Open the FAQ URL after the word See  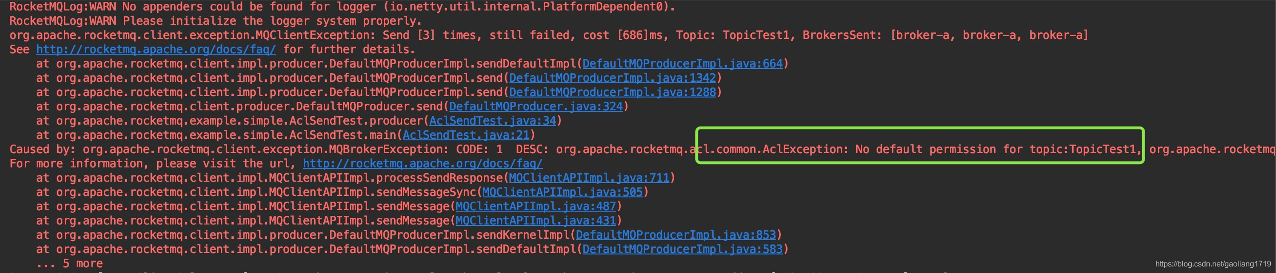pyautogui.click(x=156, y=49)
